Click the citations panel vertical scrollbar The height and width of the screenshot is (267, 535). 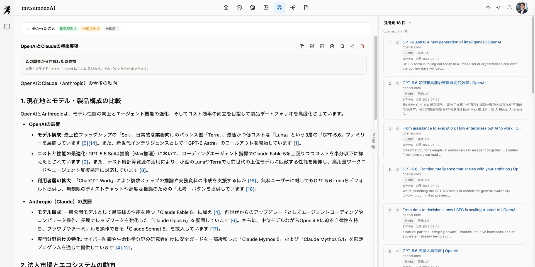pyautogui.click(x=533, y=55)
